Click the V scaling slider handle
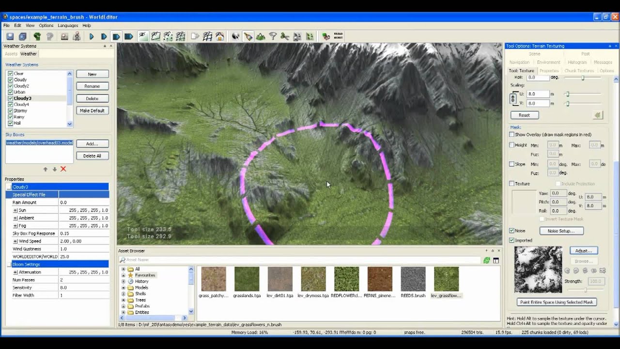This screenshot has width=620, height=349. pyautogui.click(x=567, y=104)
